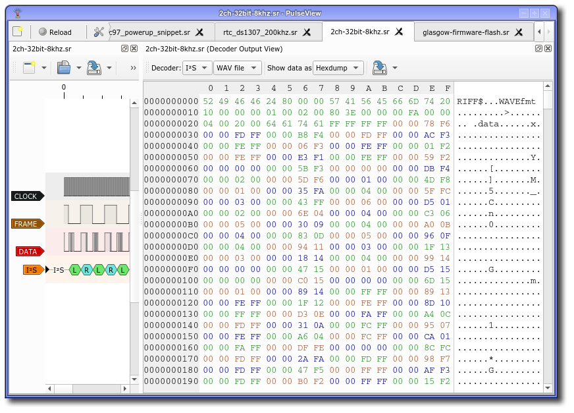The image size is (574, 413).
Task: Open the decoder output save dropdown arrow
Action: click(395, 68)
